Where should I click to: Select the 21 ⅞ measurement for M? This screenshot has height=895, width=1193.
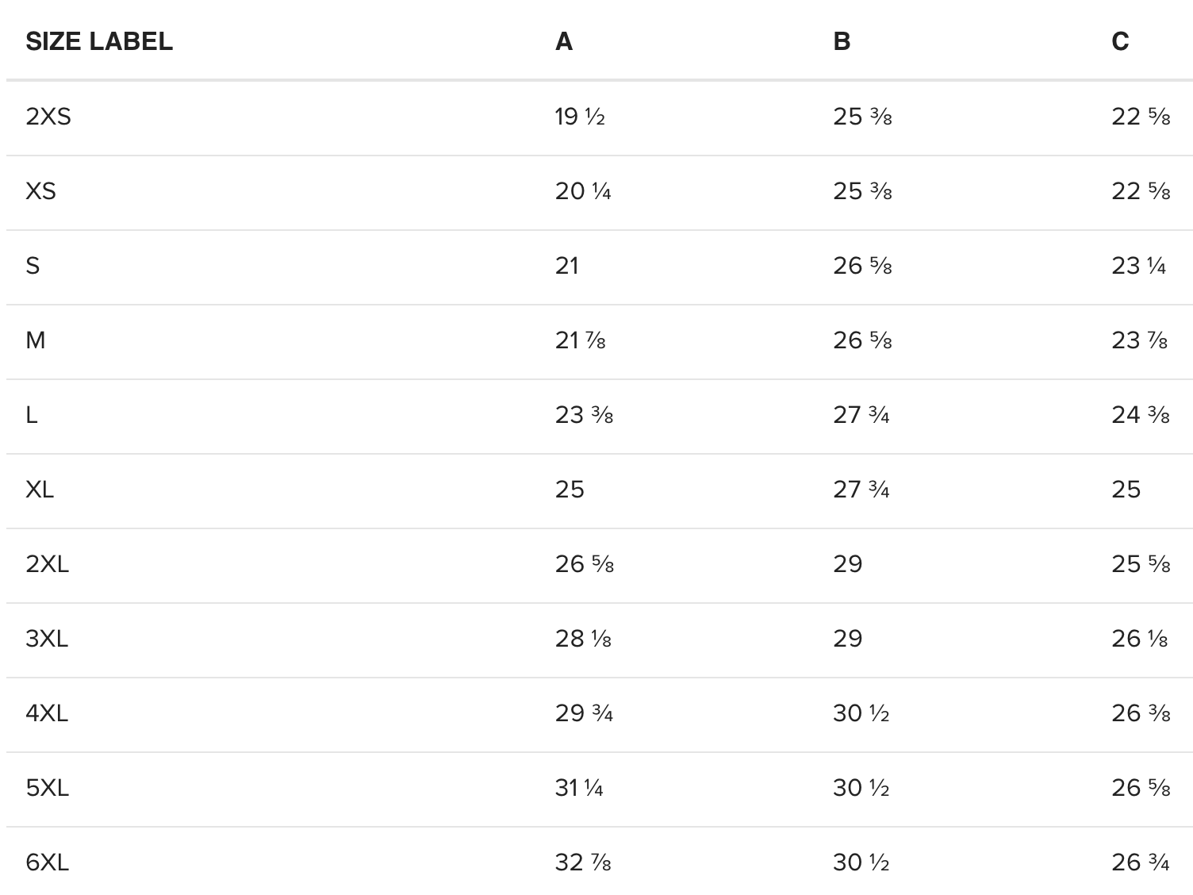(581, 340)
